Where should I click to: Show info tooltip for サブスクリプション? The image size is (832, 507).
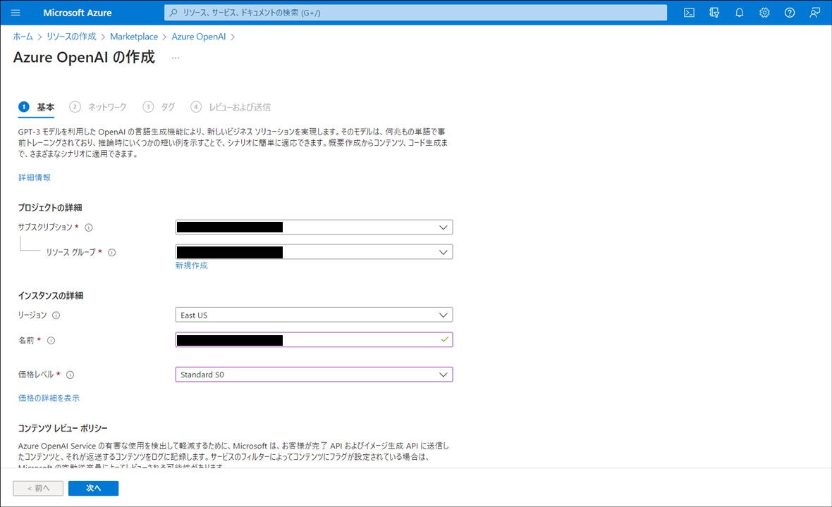[89, 227]
